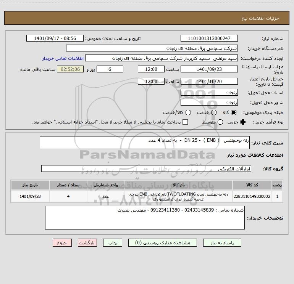Click the استان محل تحویل field
The image size is (294, 284).
[209, 93]
